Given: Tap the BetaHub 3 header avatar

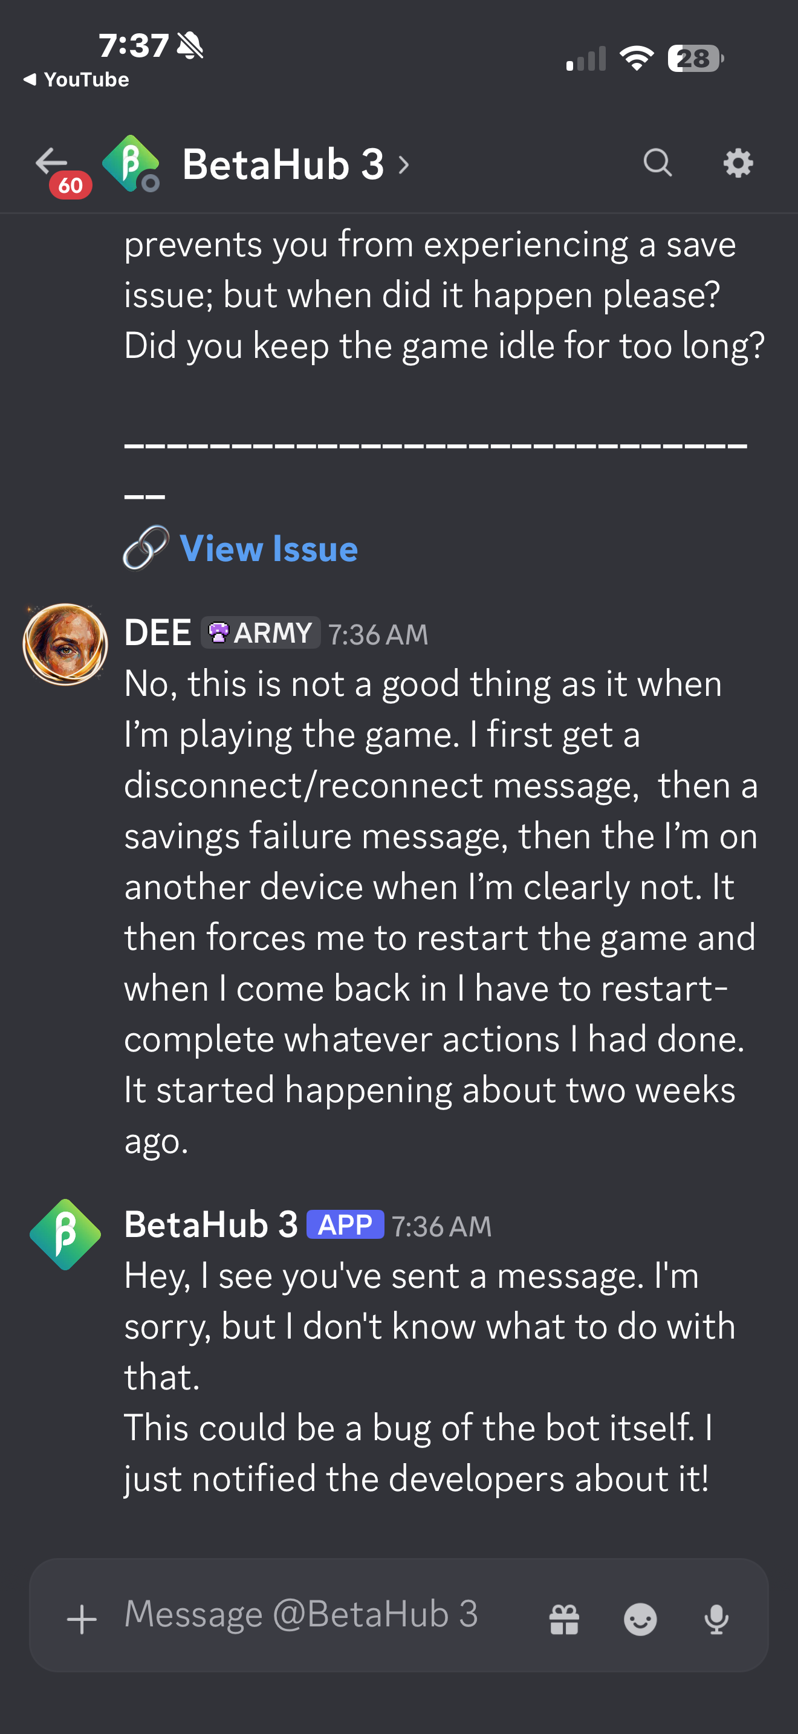Looking at the screenshot, I should 131,164.
